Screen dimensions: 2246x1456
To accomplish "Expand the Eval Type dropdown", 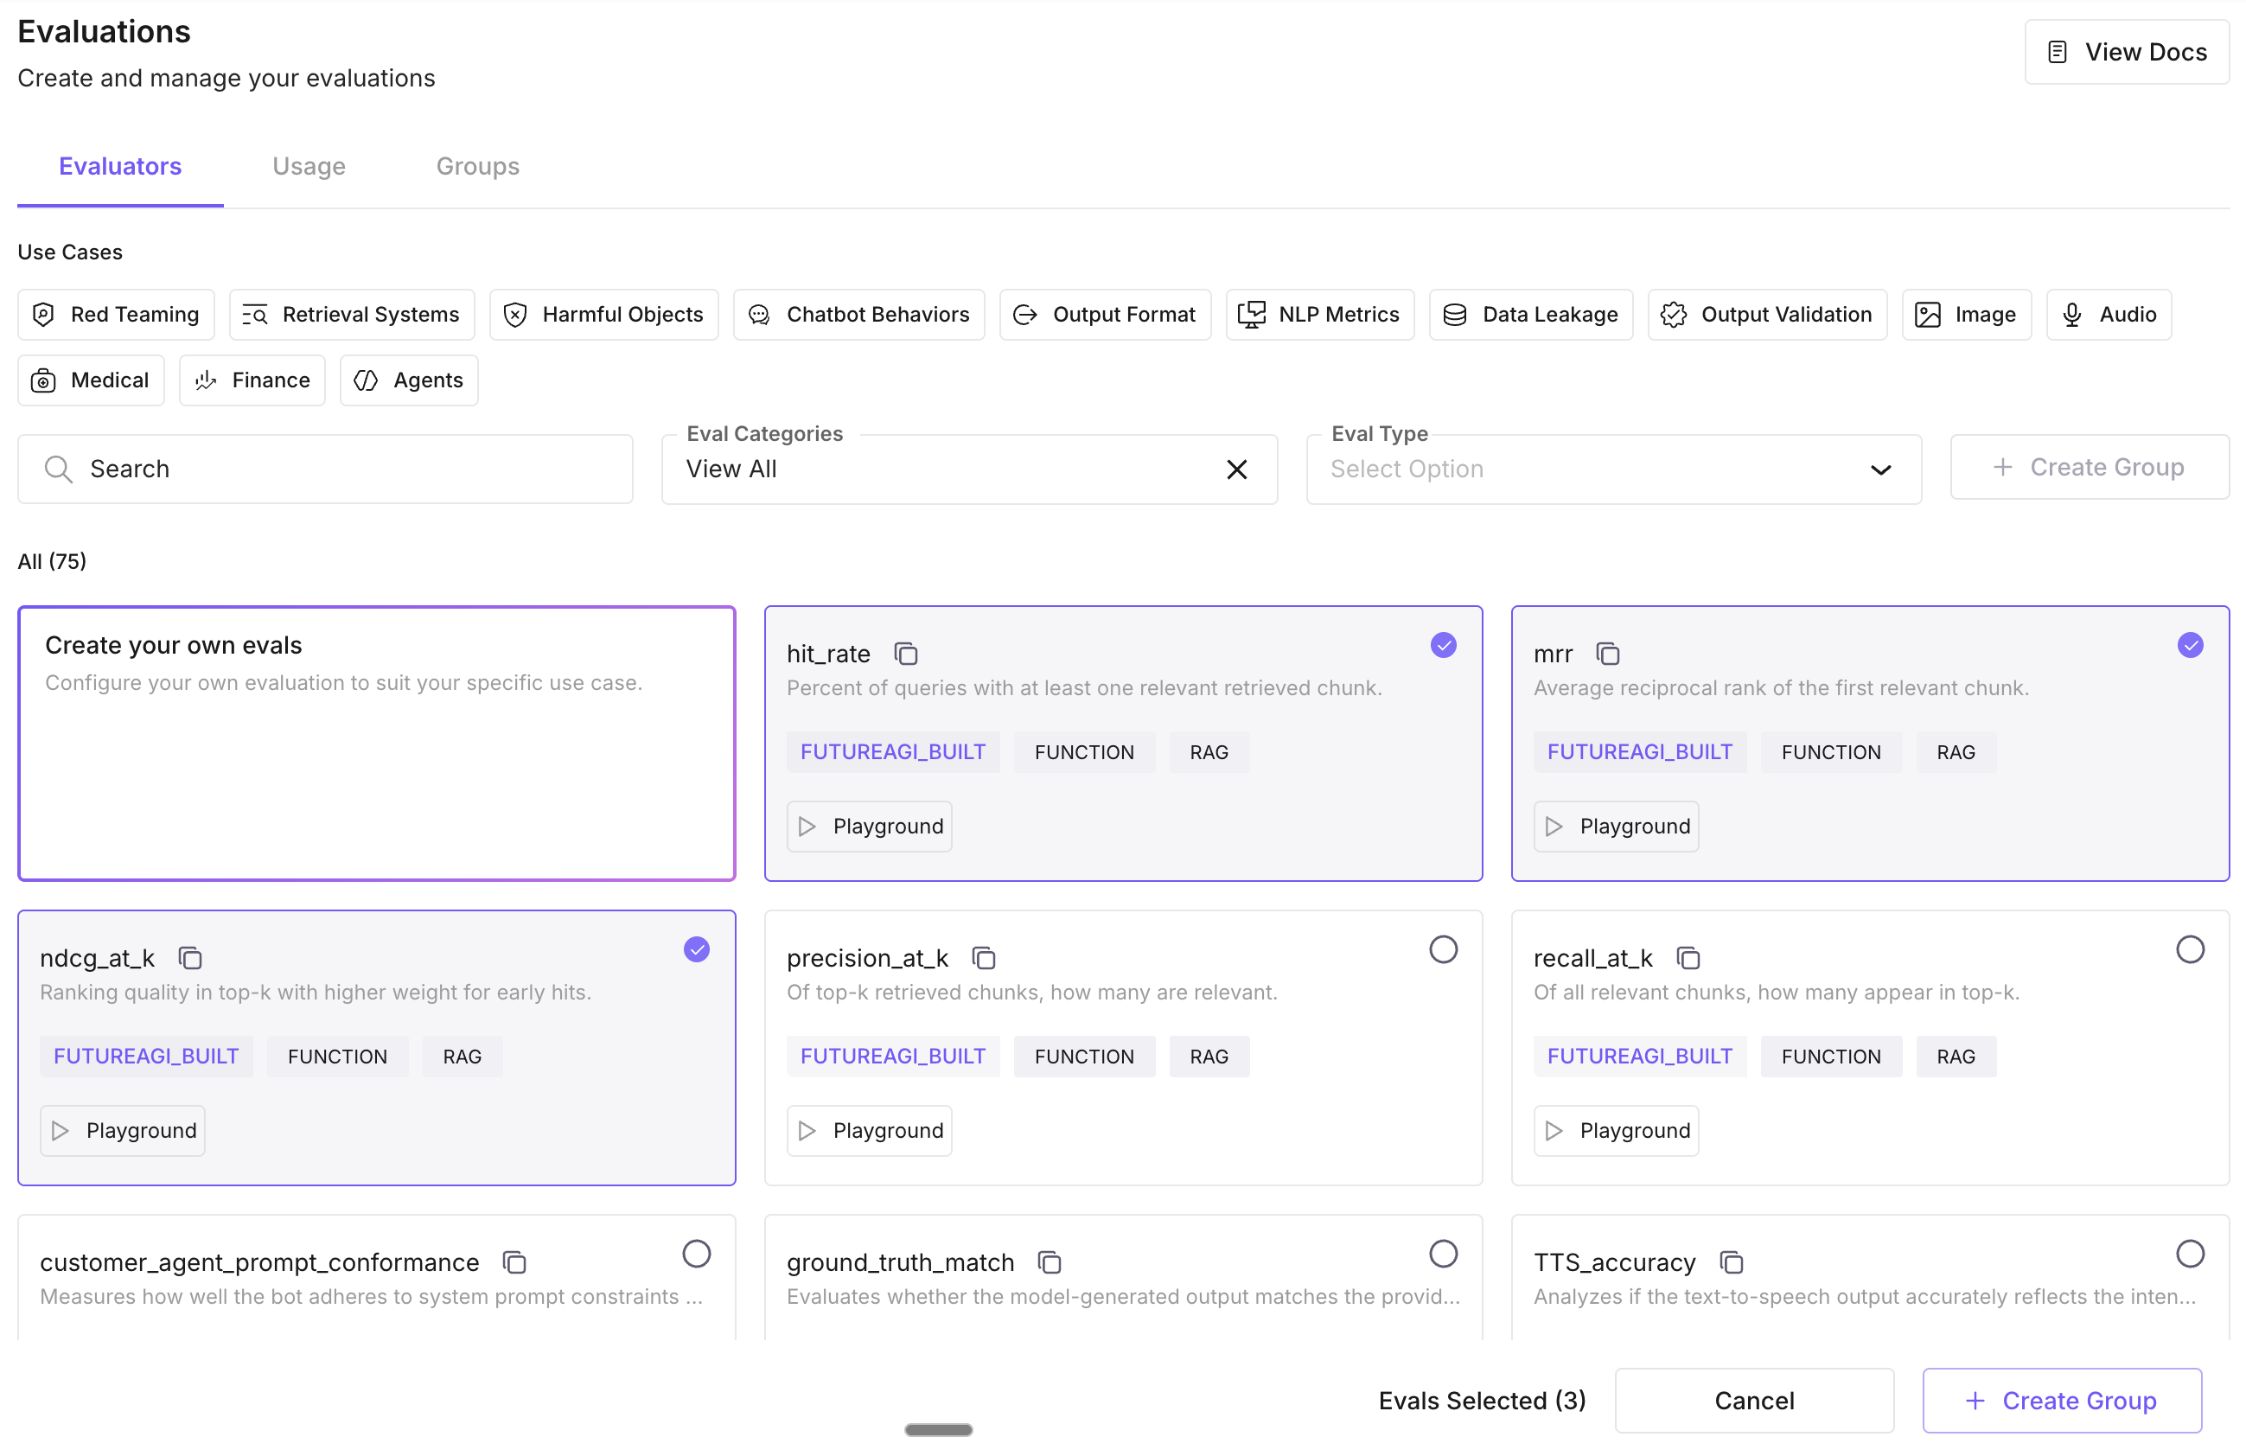I will click(1879, 470).
